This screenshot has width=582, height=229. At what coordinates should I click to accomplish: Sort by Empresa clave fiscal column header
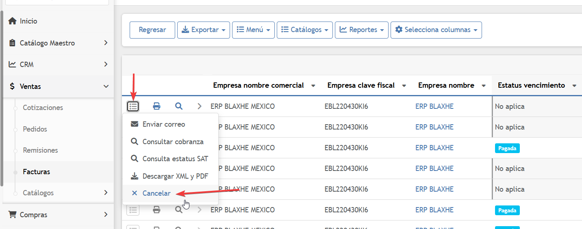[361, 85]
